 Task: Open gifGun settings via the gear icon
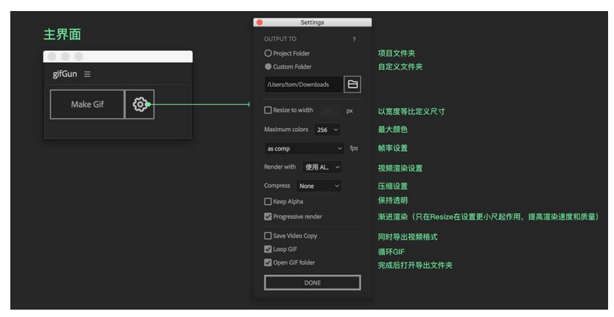(140, 104)
